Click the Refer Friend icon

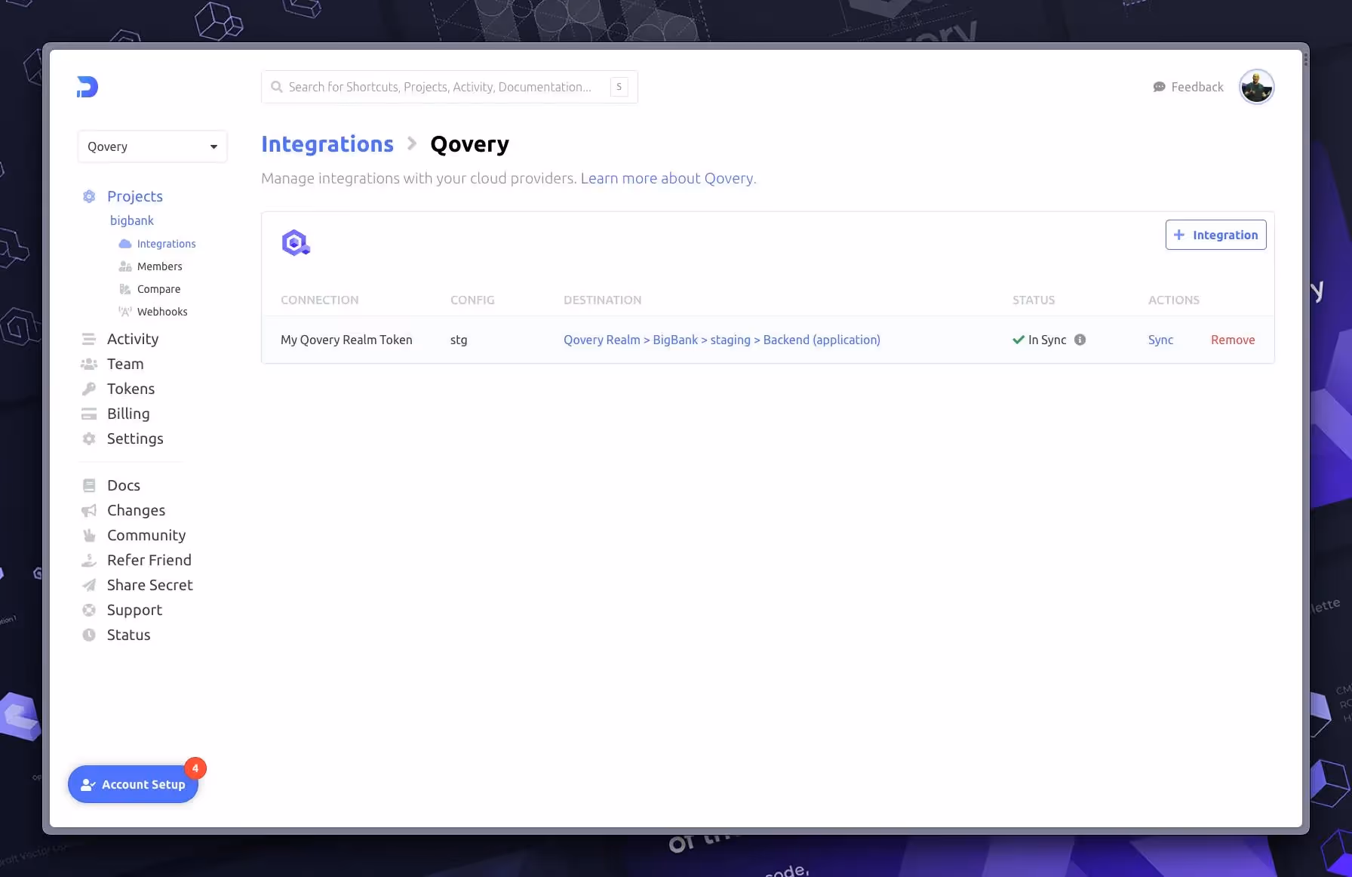[89, 560]
